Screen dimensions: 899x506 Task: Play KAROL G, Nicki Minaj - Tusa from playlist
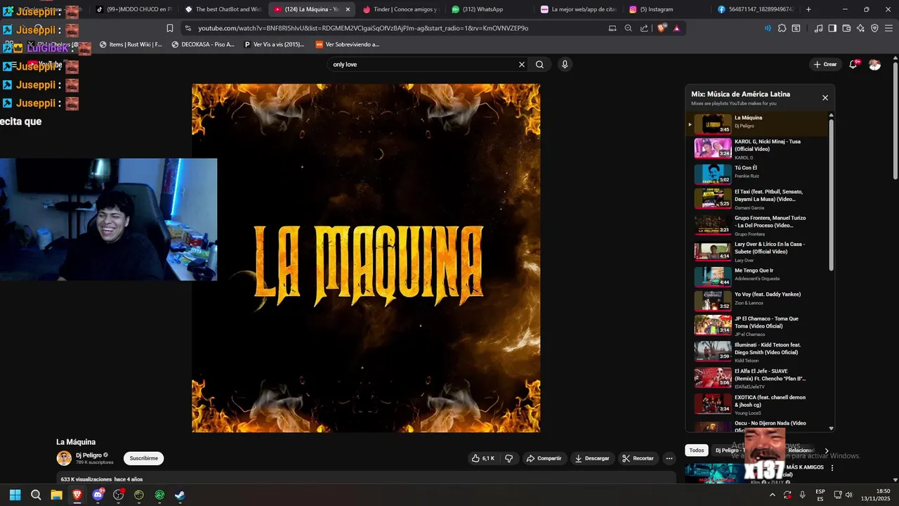pos(757,148)
